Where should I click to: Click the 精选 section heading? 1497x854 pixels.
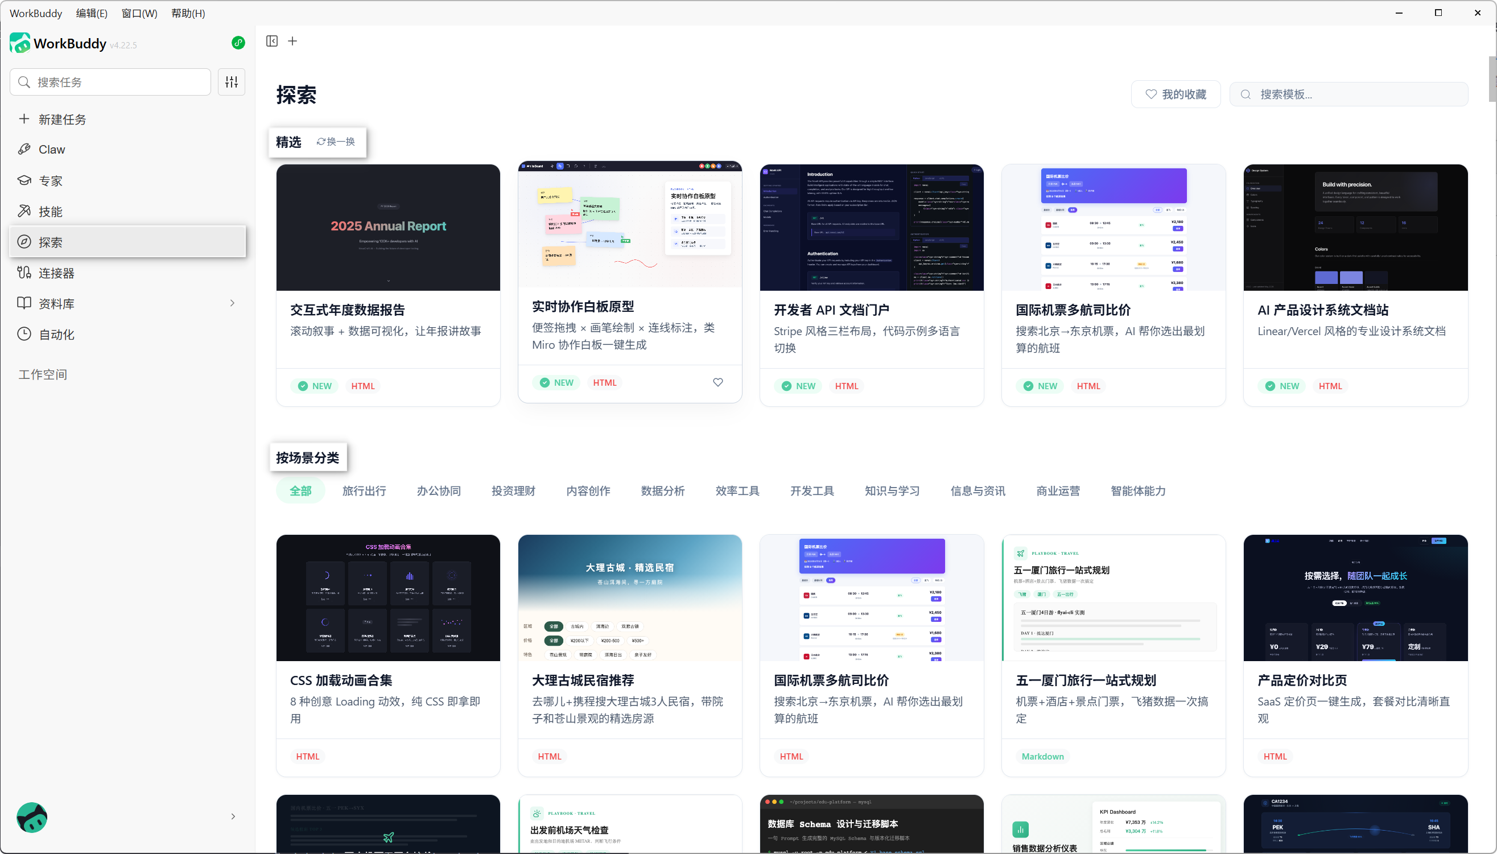click(x=288, y=142)
